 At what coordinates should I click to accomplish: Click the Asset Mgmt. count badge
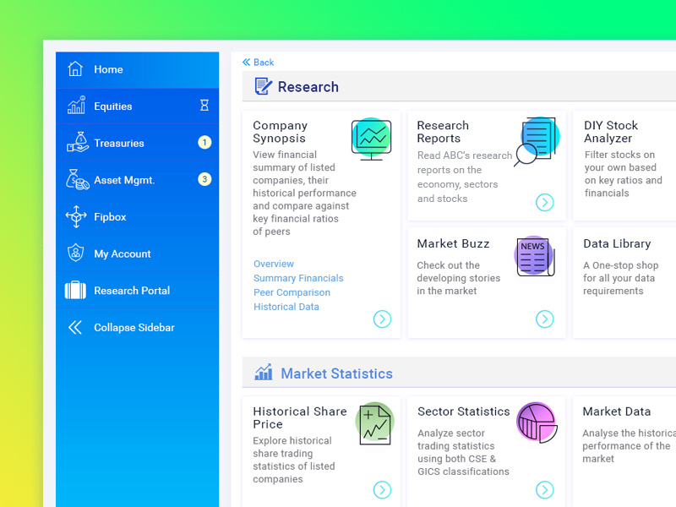pos(204,180)
